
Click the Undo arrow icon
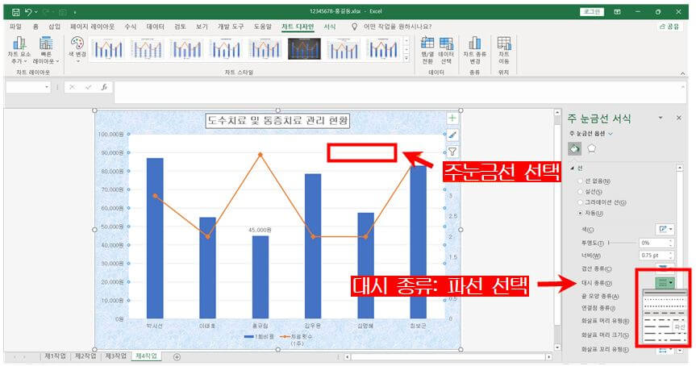tap(28, 12)
